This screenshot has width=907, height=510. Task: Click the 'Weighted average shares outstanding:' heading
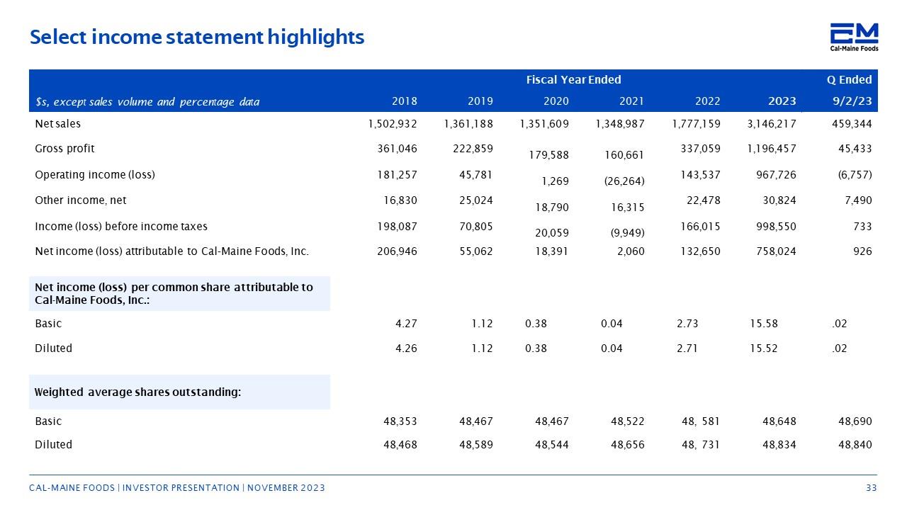click(138, 392)
